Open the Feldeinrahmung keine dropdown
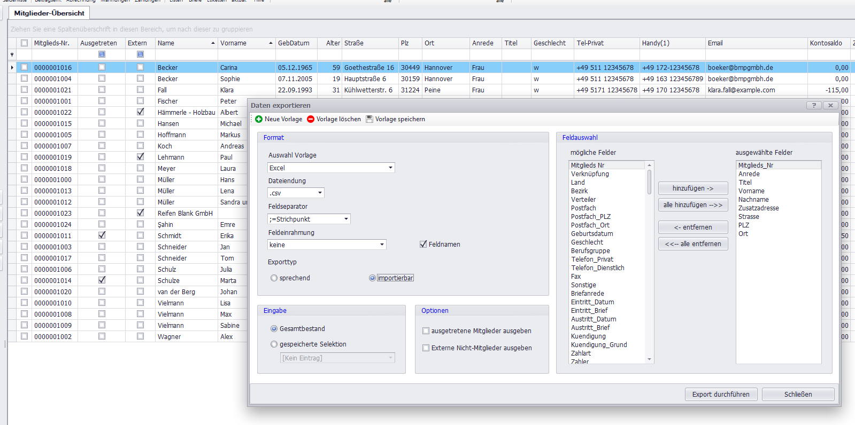The height and width of the screenshot is (425, 855). (382, 245)
